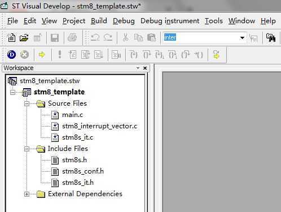Screen dimensions: 281x212
Task: Click the Cut scissors icon
Action: click(125, 37)
